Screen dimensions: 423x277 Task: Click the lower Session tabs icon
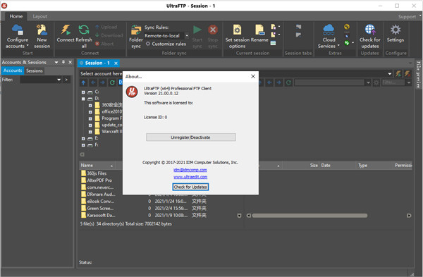pyautogui.click(x=298, y=35)
